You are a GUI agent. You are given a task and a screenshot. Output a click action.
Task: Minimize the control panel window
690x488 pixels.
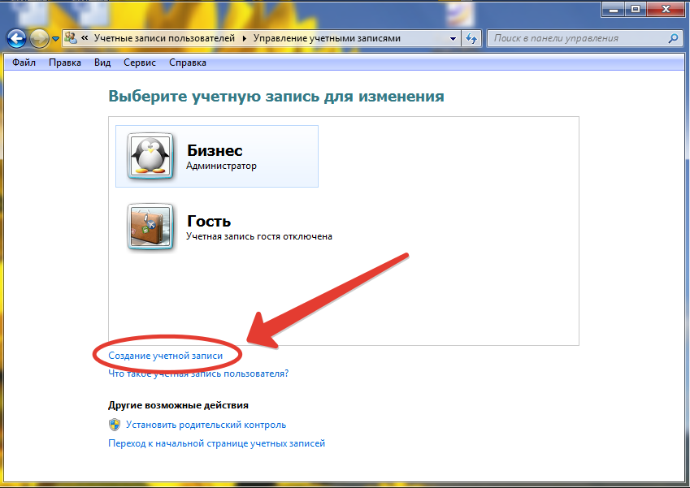[613, 9]
